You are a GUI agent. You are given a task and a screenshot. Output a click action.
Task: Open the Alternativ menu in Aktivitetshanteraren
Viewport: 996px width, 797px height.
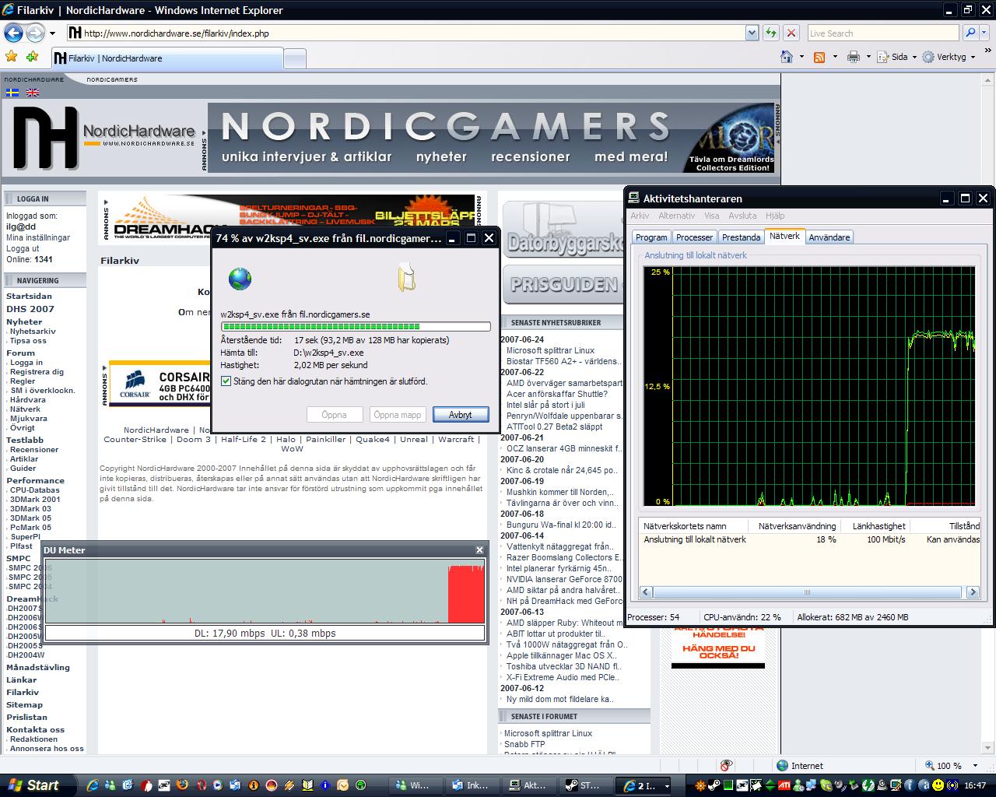pos(676,216)
